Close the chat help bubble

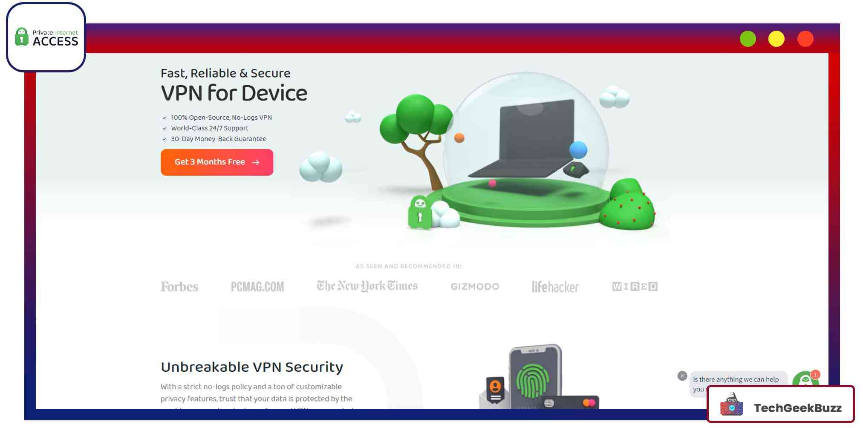[682, 376]
